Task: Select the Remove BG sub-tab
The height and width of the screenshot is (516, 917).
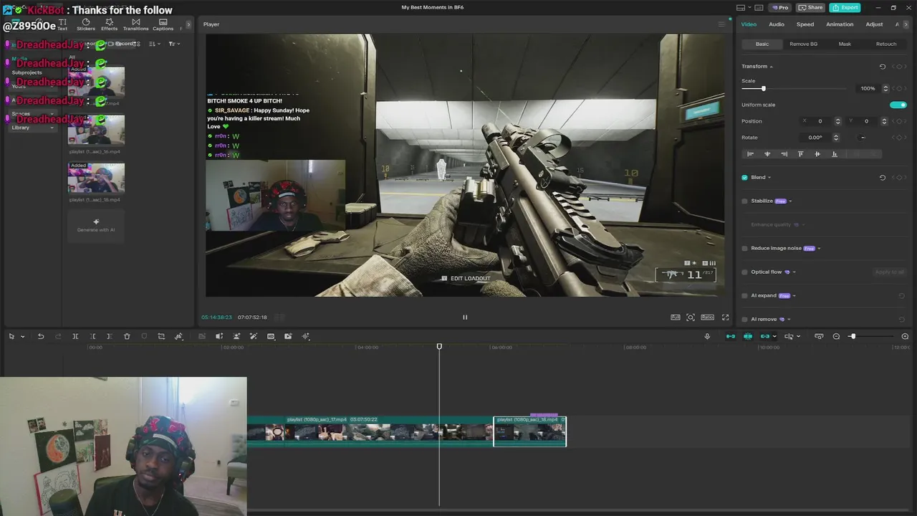Action: (x=803, y=44)
